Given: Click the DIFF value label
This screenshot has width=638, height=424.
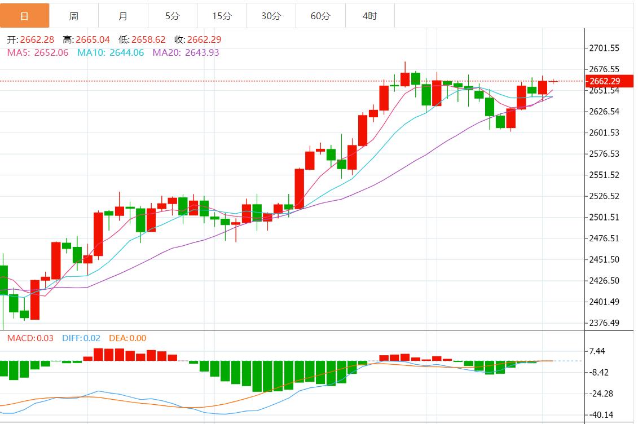Looking at the screenshot, I should click(x=81, y=338).
